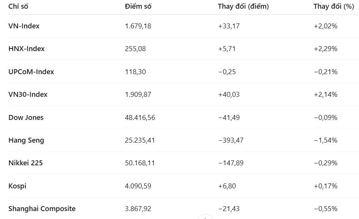The height and width of the screenshot is (219, 359).
Task: Click the "Thay đổi (điểm)" column header
Action: [243, 6]
